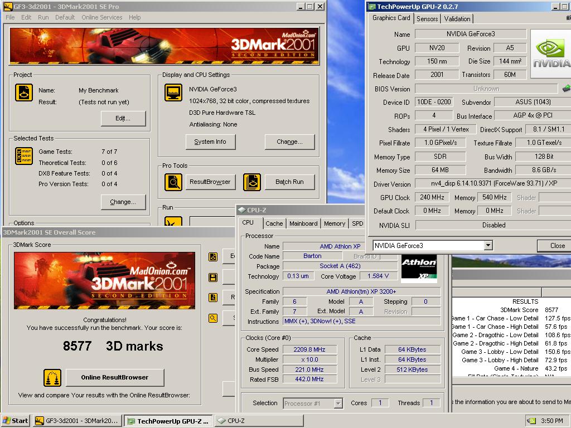571x428 pixels.
Task: Click the Level 2 cache 512 KBytes value
Action: pos(412,369)
